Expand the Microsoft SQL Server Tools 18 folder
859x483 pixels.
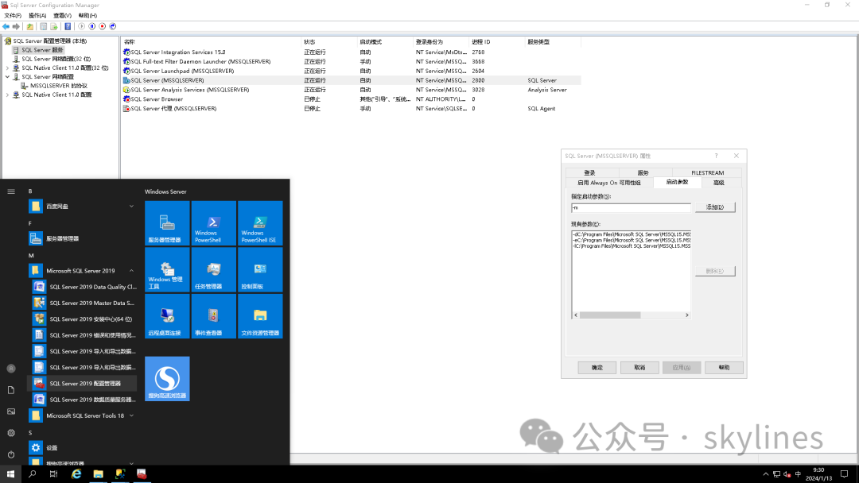pos(82,415)
